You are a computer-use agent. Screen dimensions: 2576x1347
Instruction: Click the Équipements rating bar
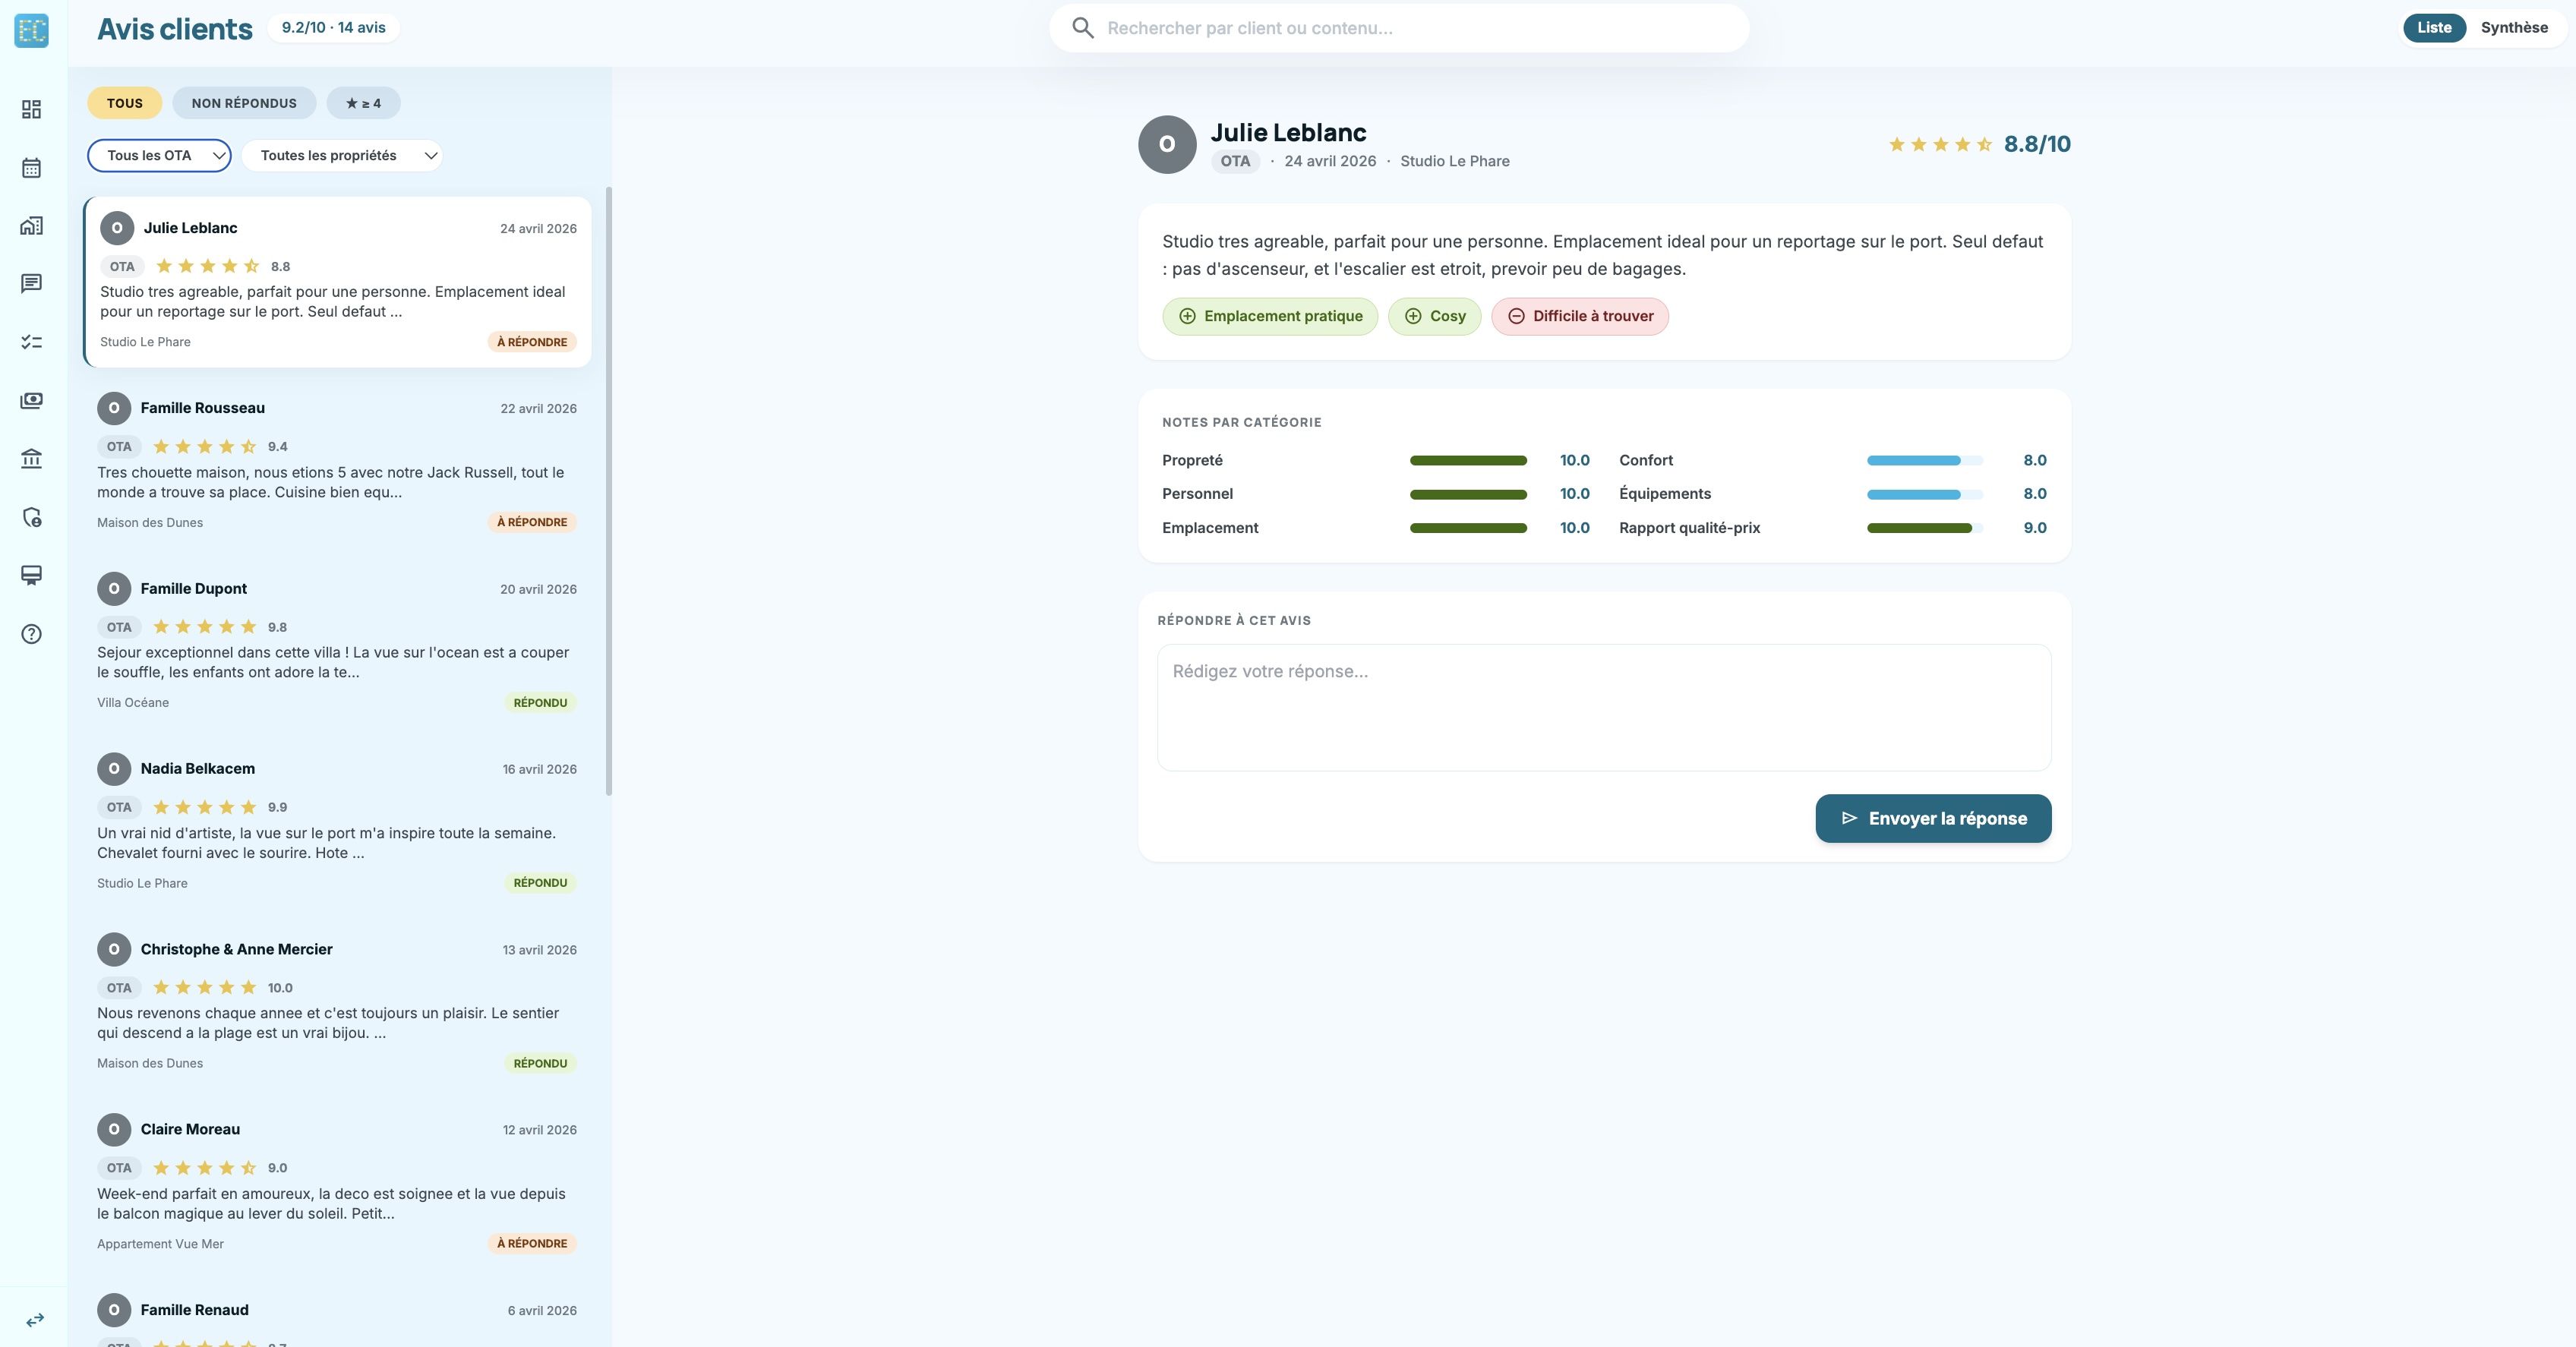(x=1925, y=495)
